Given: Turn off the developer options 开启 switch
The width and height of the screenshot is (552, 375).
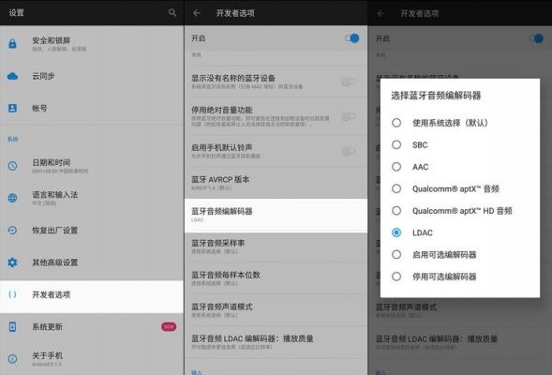Looking at the screenshot, I should [352, 38].
